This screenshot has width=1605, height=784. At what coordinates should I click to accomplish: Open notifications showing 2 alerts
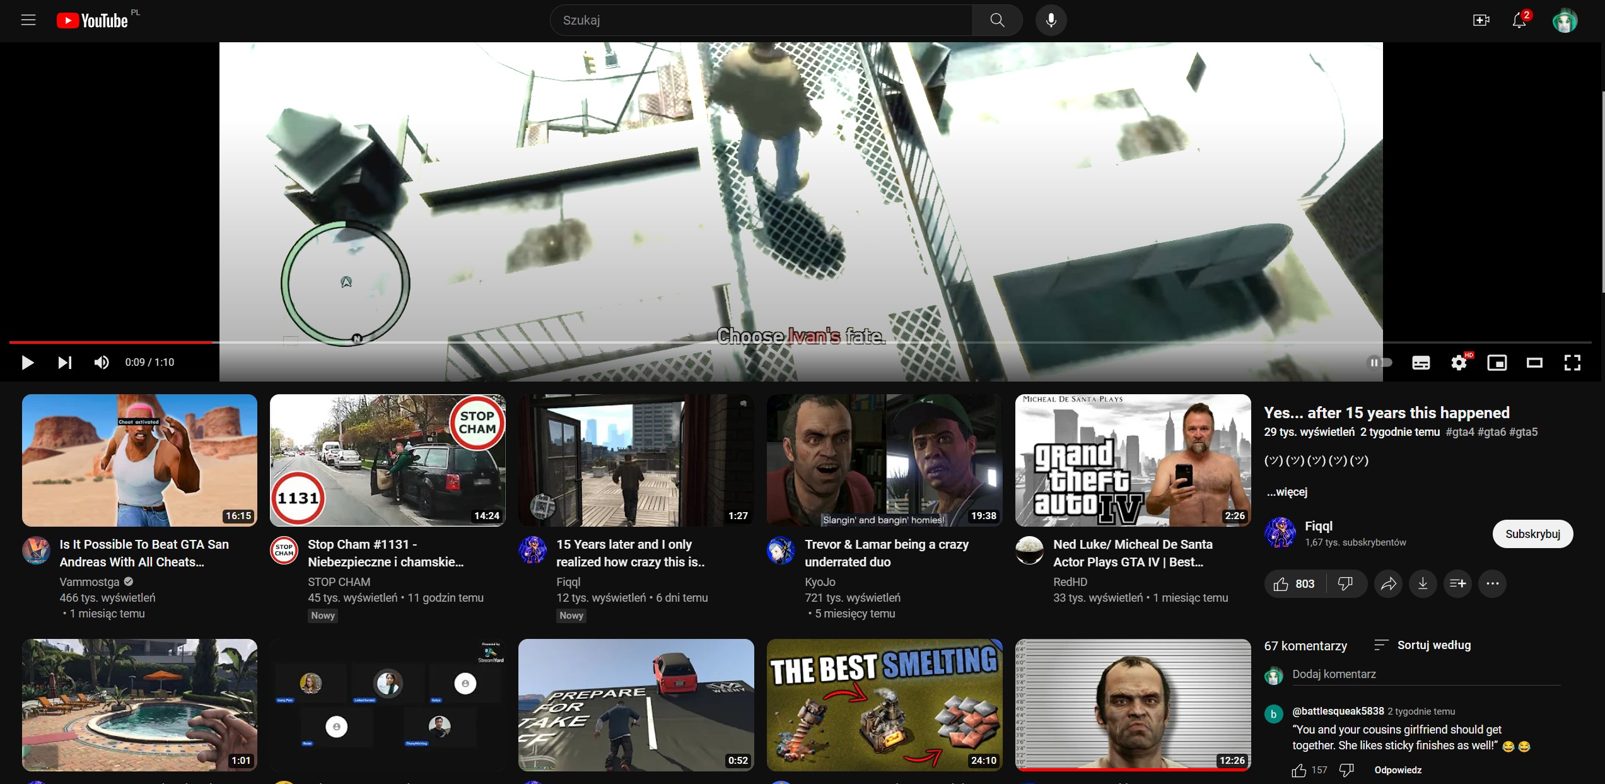pos(1520,21)
